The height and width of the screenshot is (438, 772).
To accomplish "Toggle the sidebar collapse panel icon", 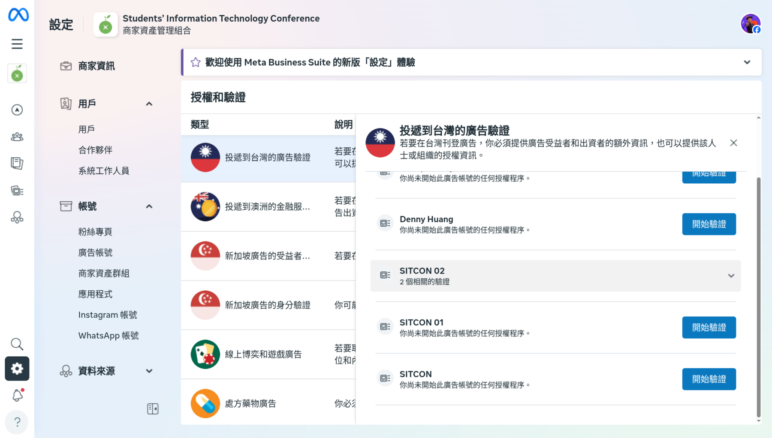I will (x=153, y=409).
